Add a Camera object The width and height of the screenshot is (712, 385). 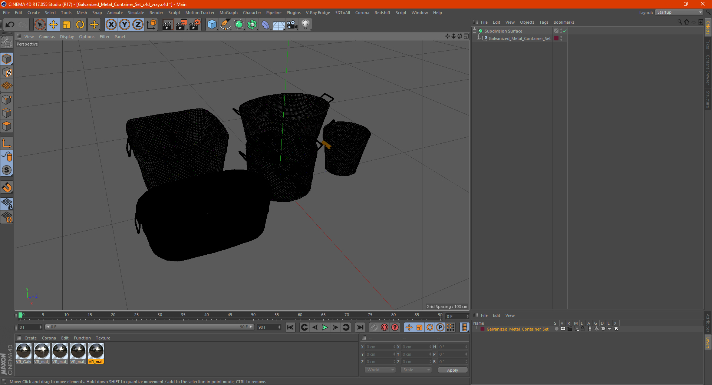pyautogui.click(x=292, y=25)
